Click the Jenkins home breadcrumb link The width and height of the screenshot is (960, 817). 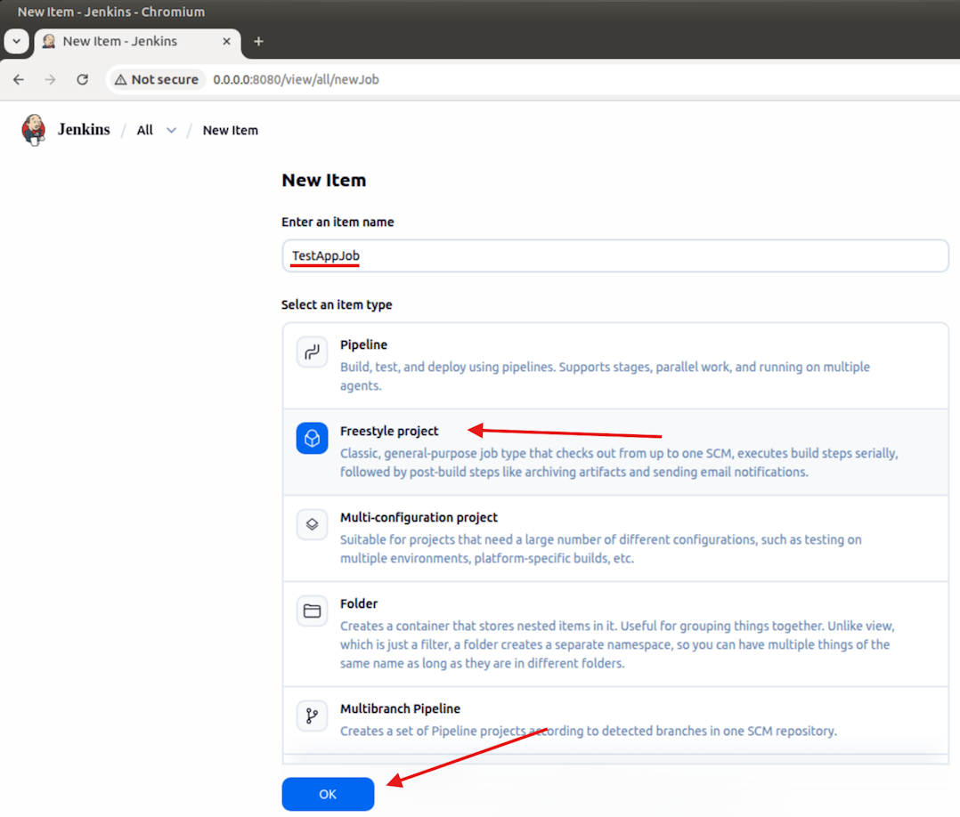(84, 130)
